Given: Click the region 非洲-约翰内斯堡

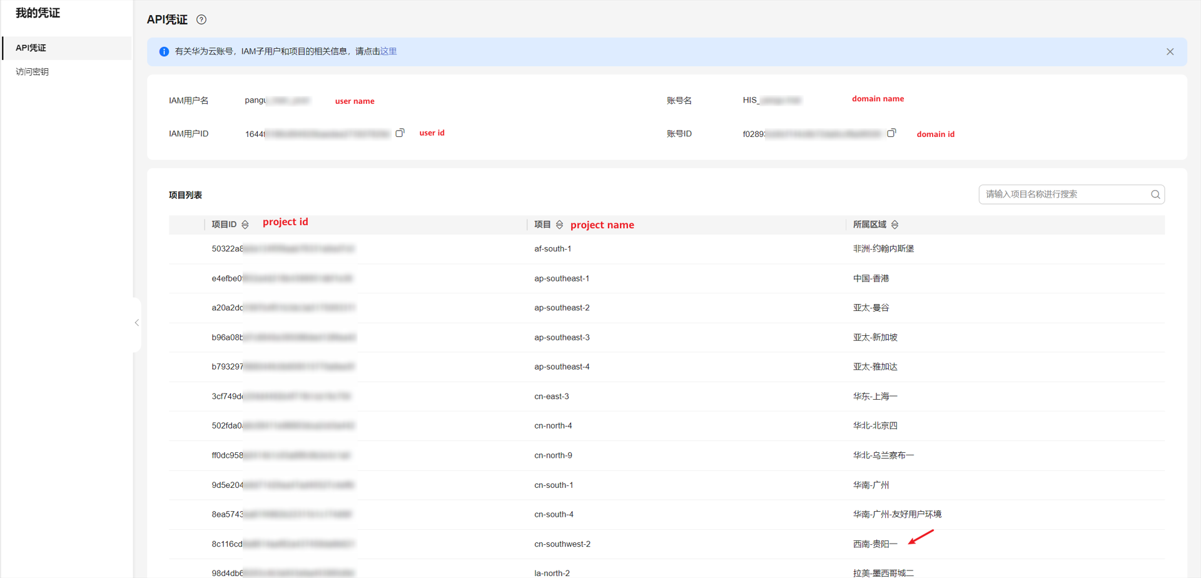Looking at the screenshot, I should (x=883, y=249).
